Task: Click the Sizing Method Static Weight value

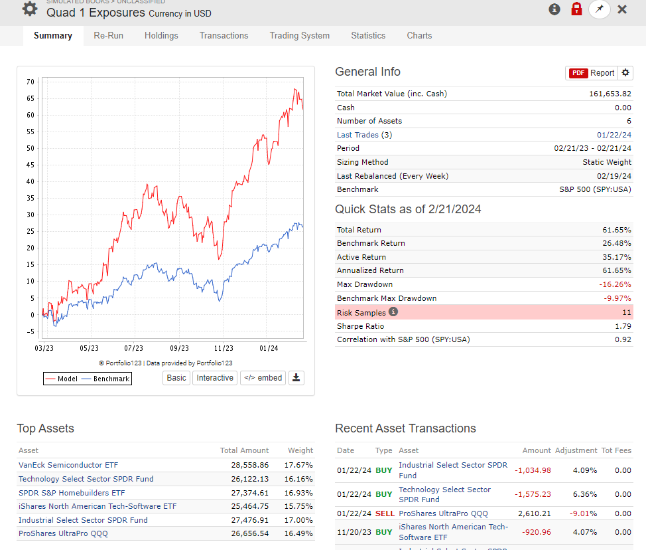Action: (x=607, y=162)
